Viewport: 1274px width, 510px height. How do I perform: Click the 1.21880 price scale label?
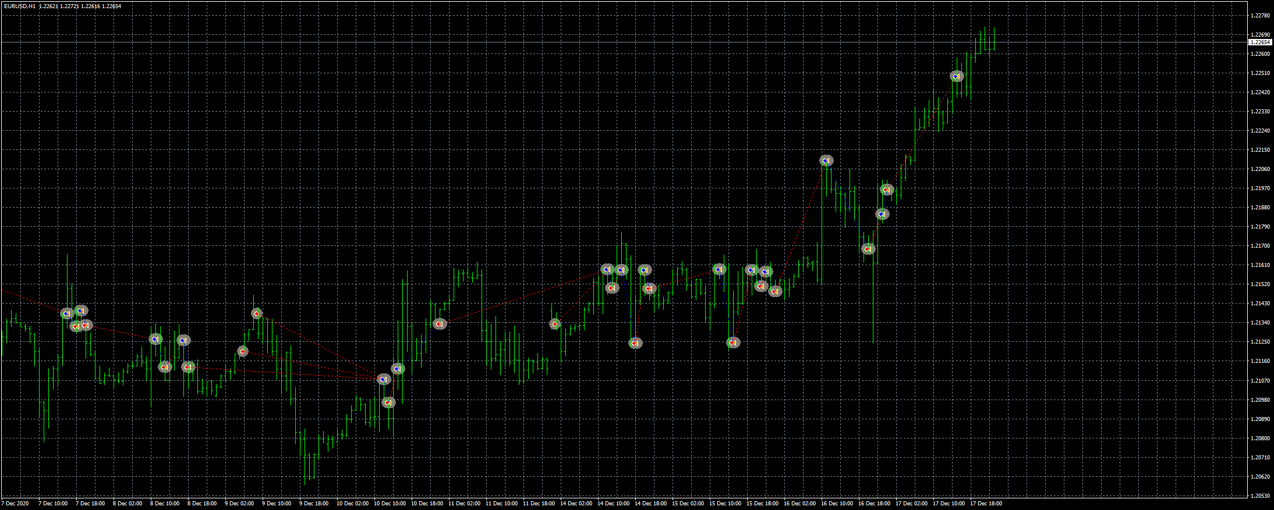click(x=1260, y=208)
